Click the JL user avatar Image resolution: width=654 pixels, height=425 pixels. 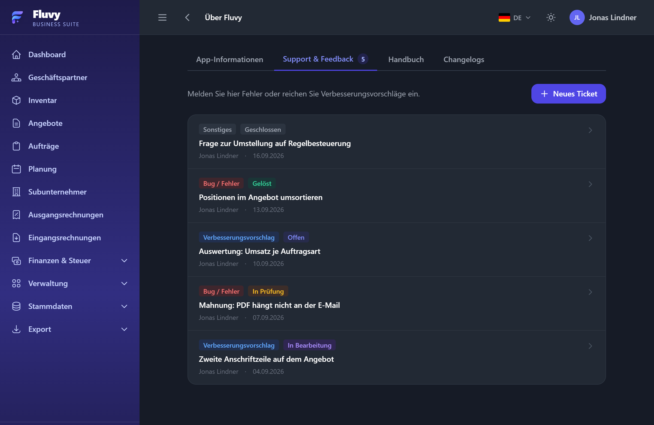(577, 18)
